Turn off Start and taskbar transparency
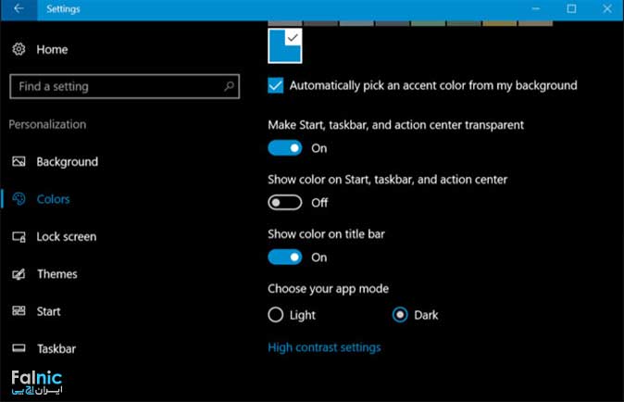This screenshot has width=624, height=402. (285, 148)
